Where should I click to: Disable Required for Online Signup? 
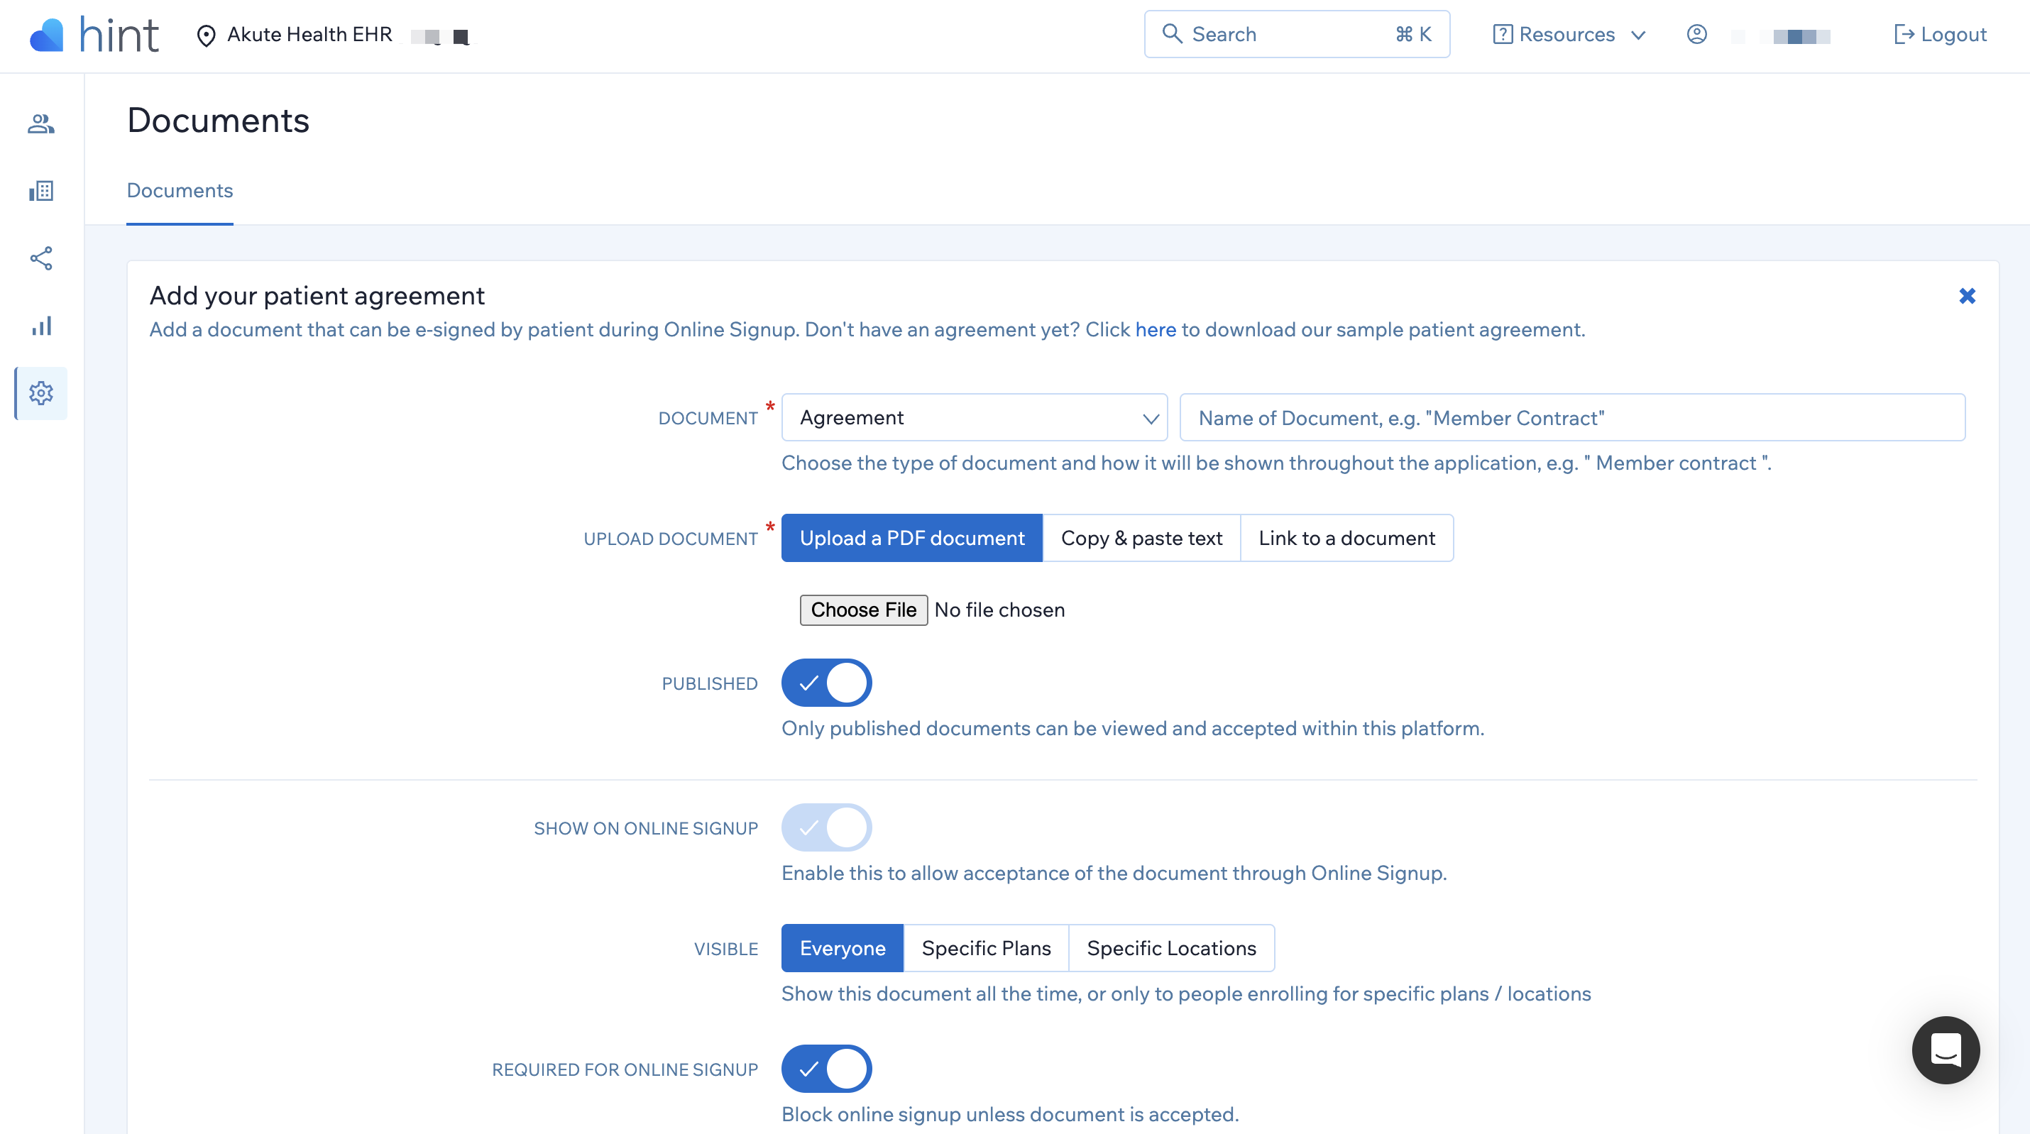click(826, 1069)
